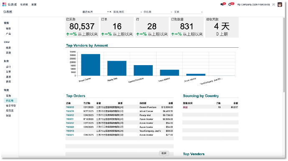
Task: Open the apps home menu icon
Action: [x=4, y=5]
